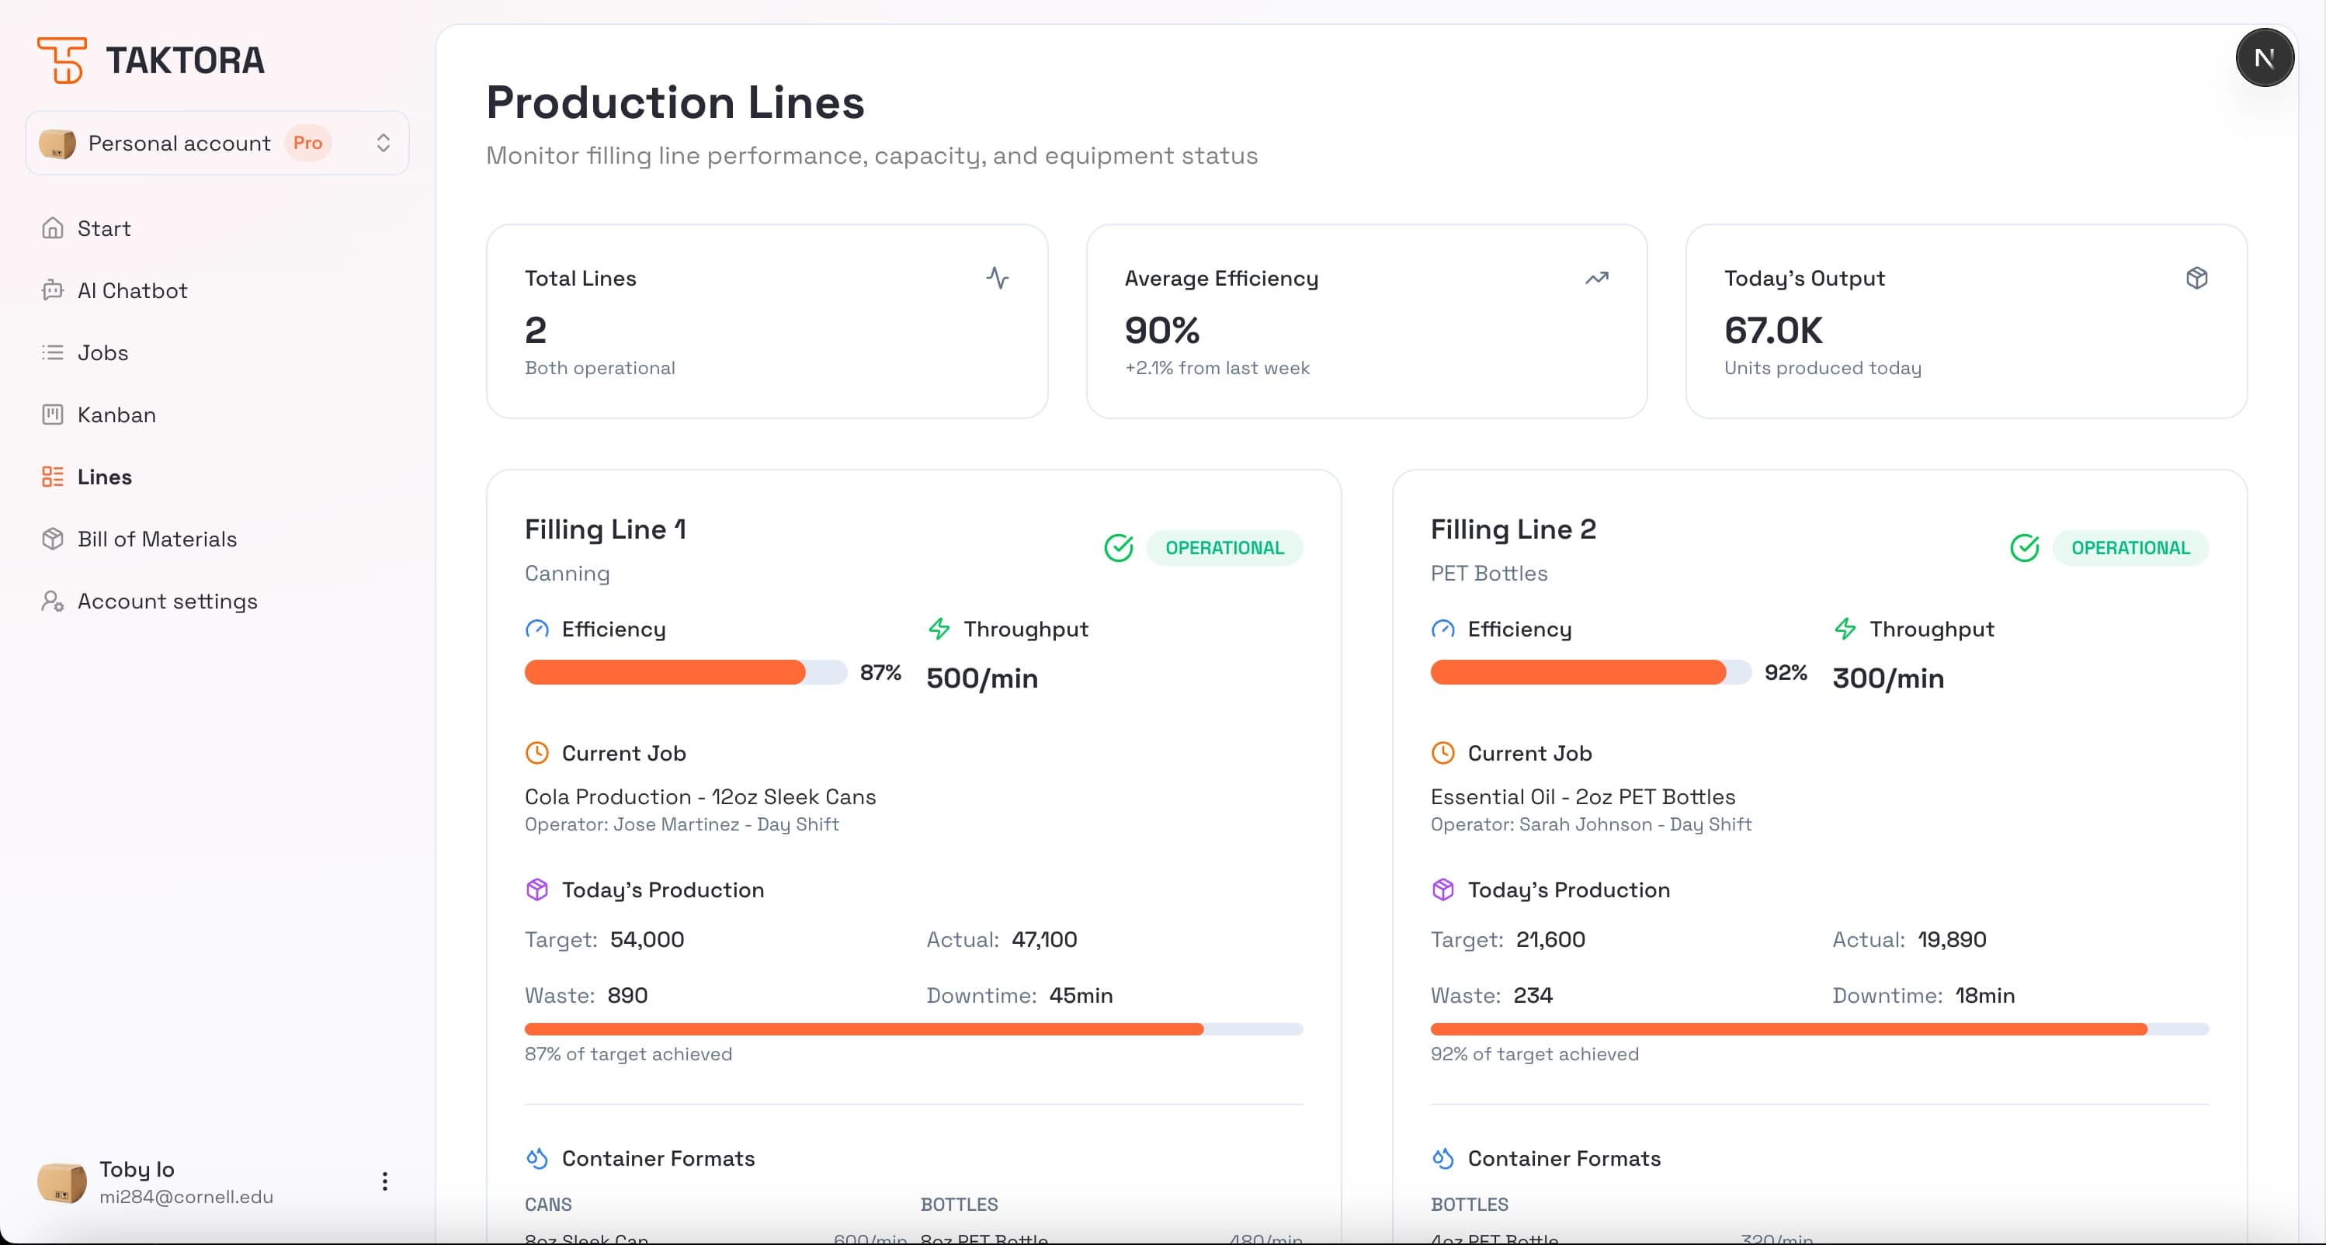Click the 87% efficiency progress bar
Image resolution: width=2326 pixels, height=1245 pixels.
coord(683,673)
